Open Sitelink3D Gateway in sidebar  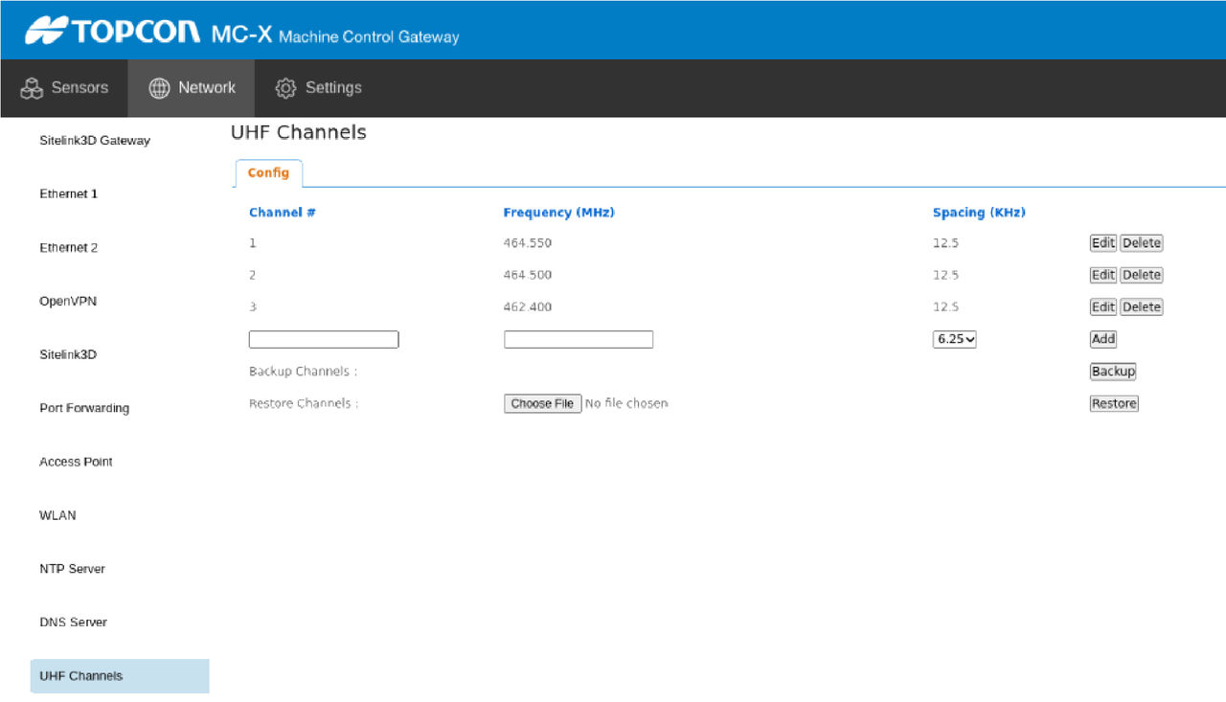(95, 141)
